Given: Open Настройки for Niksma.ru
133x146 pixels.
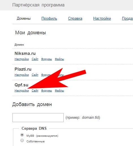Looking at the screenshot, I should point(22,59).
